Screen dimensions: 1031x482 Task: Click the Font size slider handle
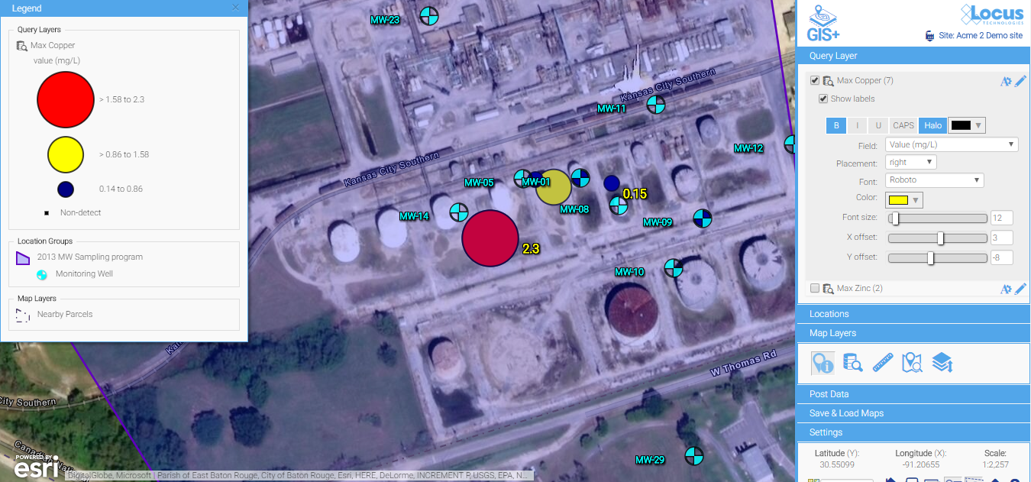click(895, 218)
